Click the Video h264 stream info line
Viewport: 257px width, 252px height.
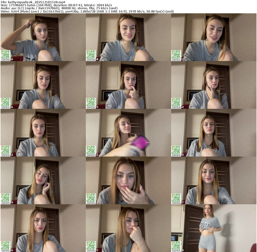87,11
